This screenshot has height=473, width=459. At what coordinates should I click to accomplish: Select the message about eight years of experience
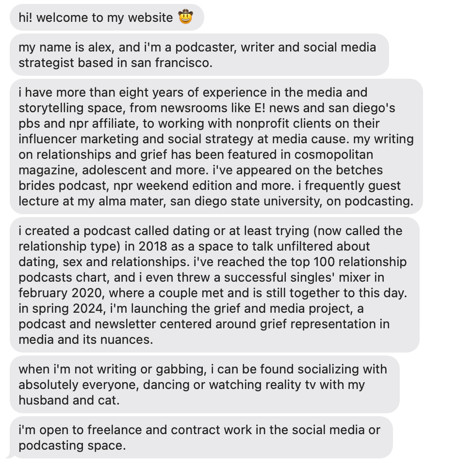pos(216,146)
